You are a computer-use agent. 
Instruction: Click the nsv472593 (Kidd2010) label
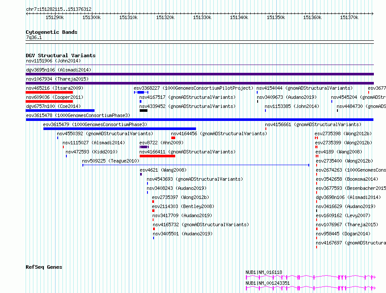[x=92, y=152]
